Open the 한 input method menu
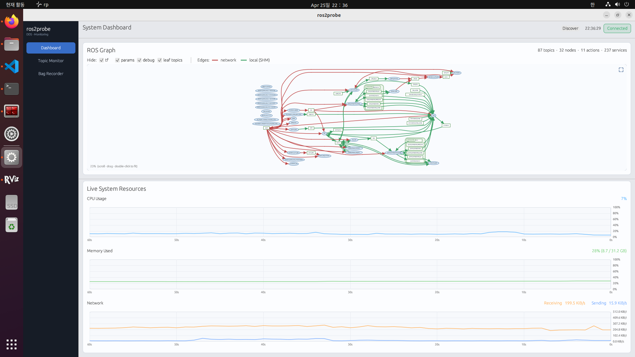 click(592, 4)
